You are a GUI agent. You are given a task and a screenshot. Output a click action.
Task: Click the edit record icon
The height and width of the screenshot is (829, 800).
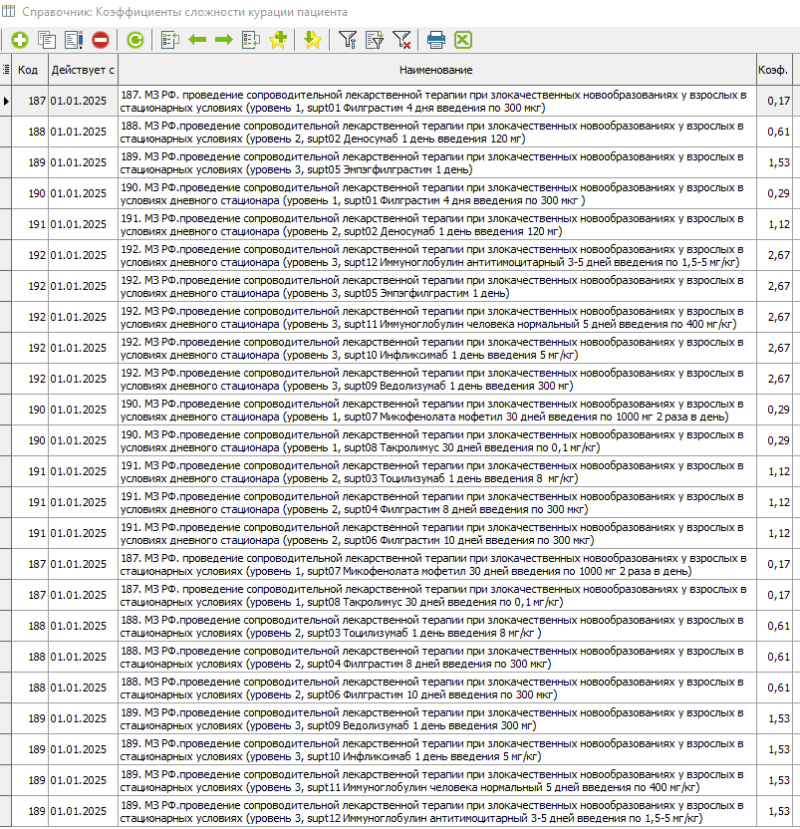pyautogui.click(x=74, y=40)
